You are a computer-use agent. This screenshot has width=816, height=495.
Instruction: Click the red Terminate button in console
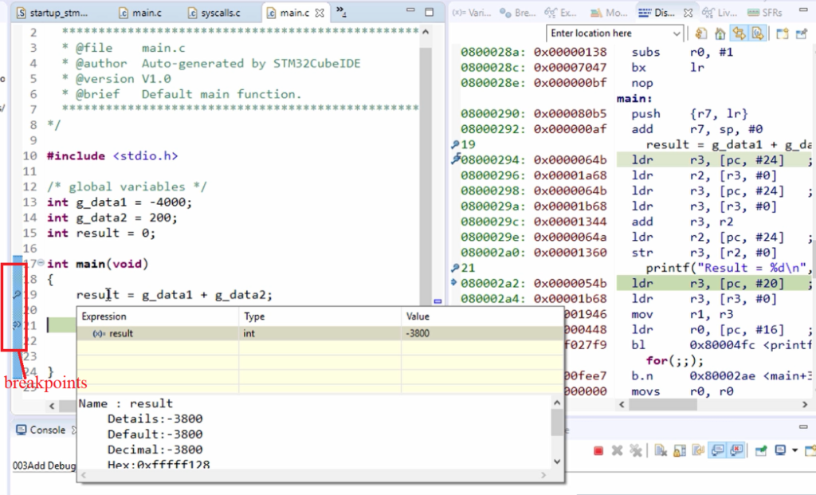tap(598, 450)
